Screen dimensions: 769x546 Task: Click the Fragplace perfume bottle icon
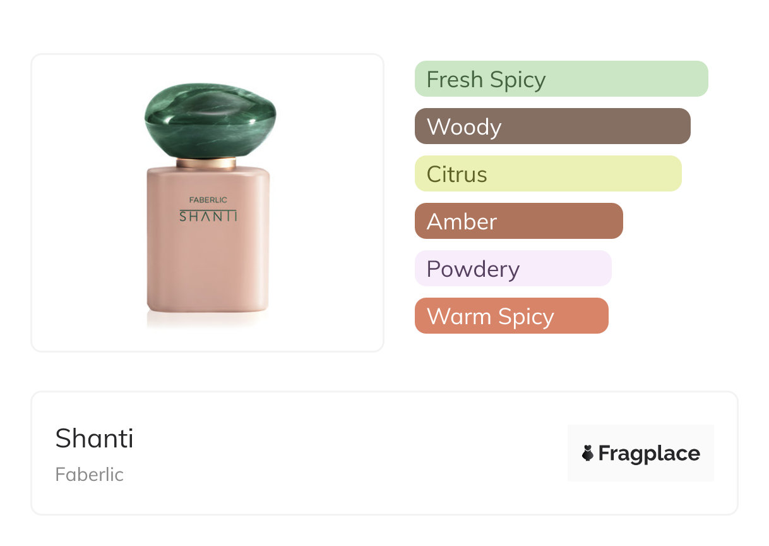click(x=588, y=453)
